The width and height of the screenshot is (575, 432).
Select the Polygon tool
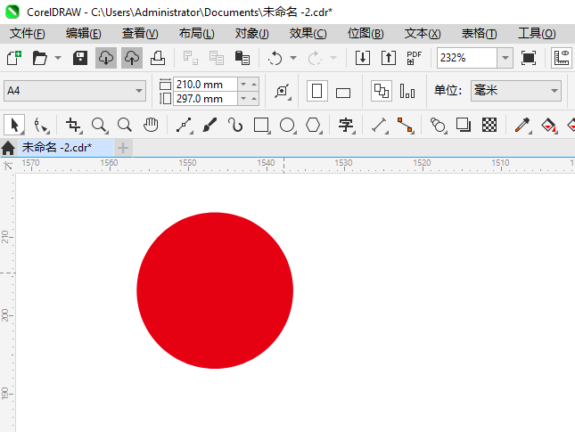tap(314, 125)
